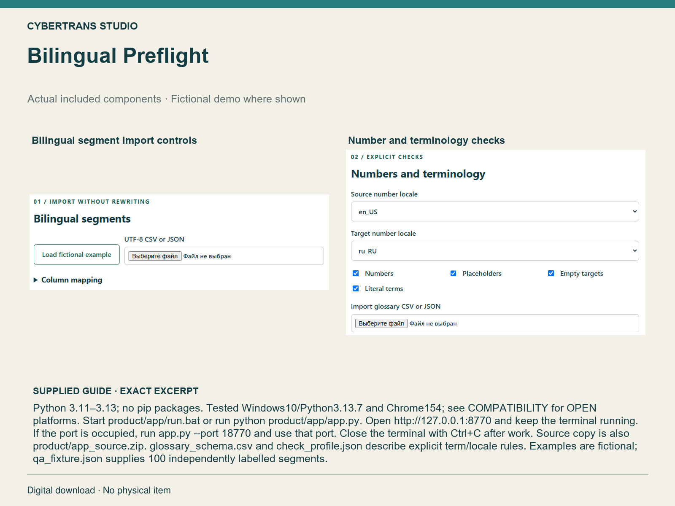Click the UTF-8 CSV or JSON file field
The height and width of the screenshot is (506, 675).
tap(224, 256)
